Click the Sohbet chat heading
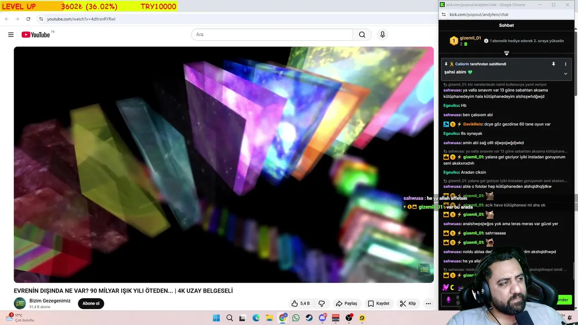Screen dimensions: 578x325 pos(506,25)
